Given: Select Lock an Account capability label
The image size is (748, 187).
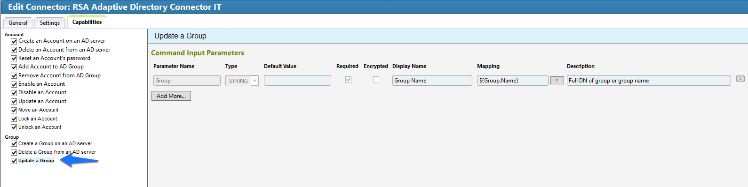Looking at the screenshot, I should click(38, 119).
